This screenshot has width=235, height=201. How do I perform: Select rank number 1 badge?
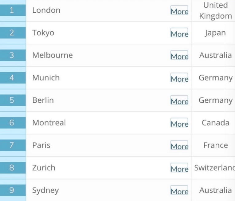12,10
